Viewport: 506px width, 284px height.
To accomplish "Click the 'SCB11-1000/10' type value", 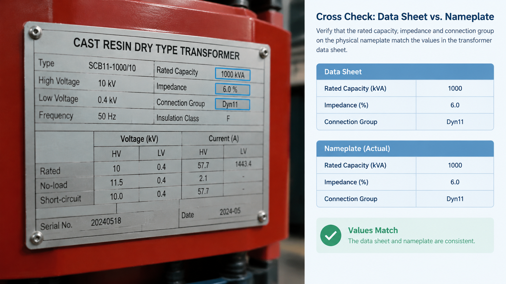I will point(112,66).
